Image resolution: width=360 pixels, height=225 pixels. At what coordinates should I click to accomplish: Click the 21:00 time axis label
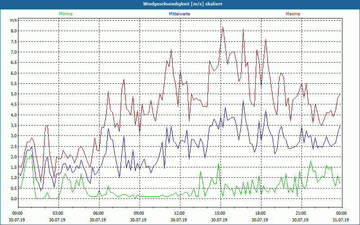[x=301, y=213]
